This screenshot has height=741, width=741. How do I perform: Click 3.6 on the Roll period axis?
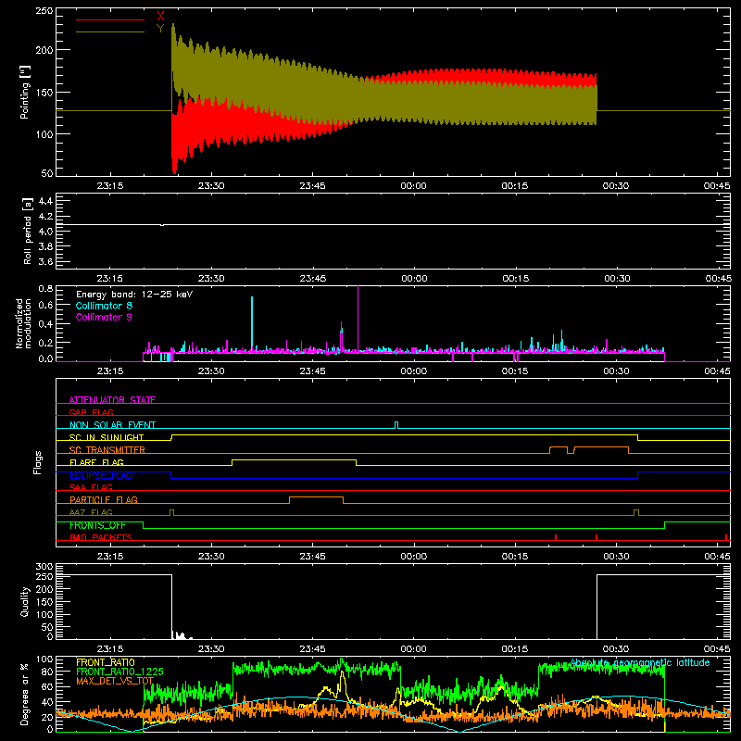click(45, 262)
